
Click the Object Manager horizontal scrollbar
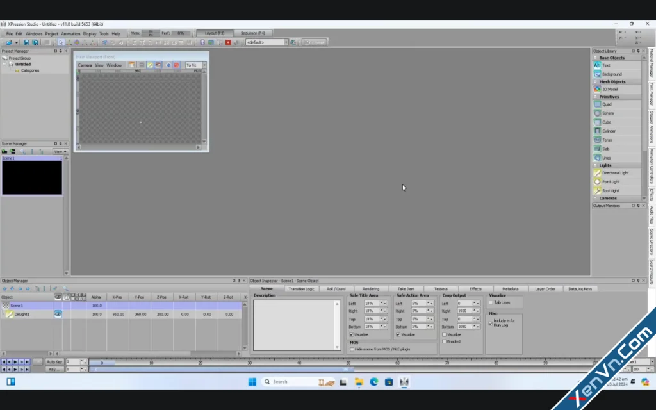pos(125,354)
